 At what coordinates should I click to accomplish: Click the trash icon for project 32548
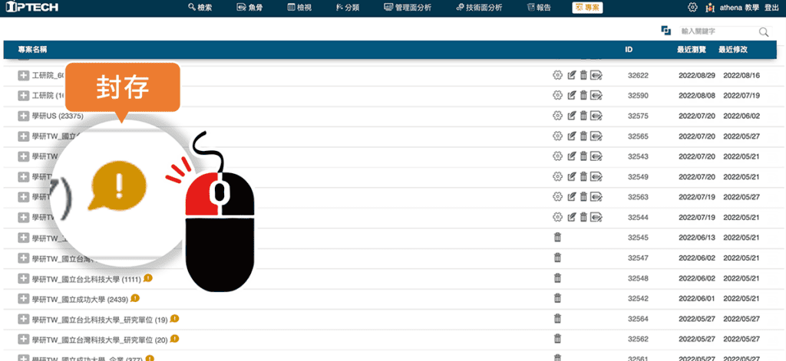558,277
